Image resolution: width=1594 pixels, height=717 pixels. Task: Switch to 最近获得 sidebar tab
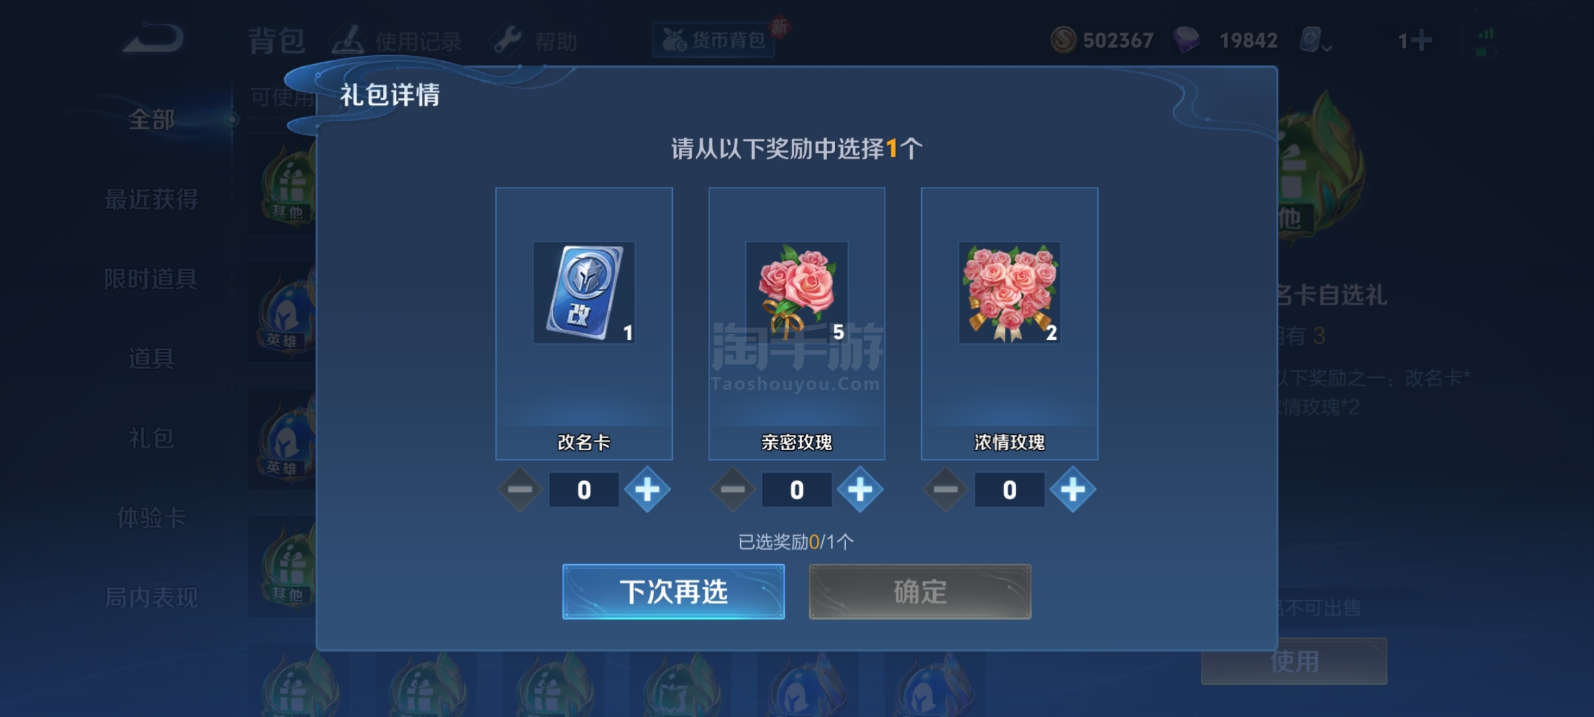(x=151, y=199)
